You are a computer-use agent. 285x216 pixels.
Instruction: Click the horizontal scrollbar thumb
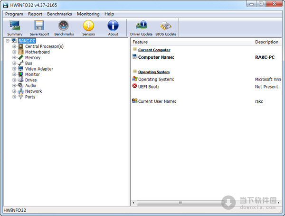pyautogui.click(x=180, y=203)
